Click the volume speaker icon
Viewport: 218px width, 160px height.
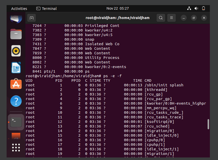(x=196, y=8)
